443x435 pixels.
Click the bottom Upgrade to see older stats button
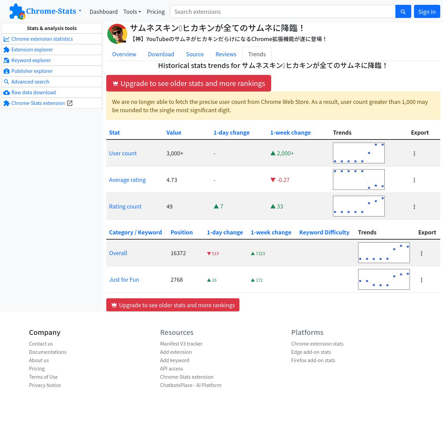click(173, 305)
